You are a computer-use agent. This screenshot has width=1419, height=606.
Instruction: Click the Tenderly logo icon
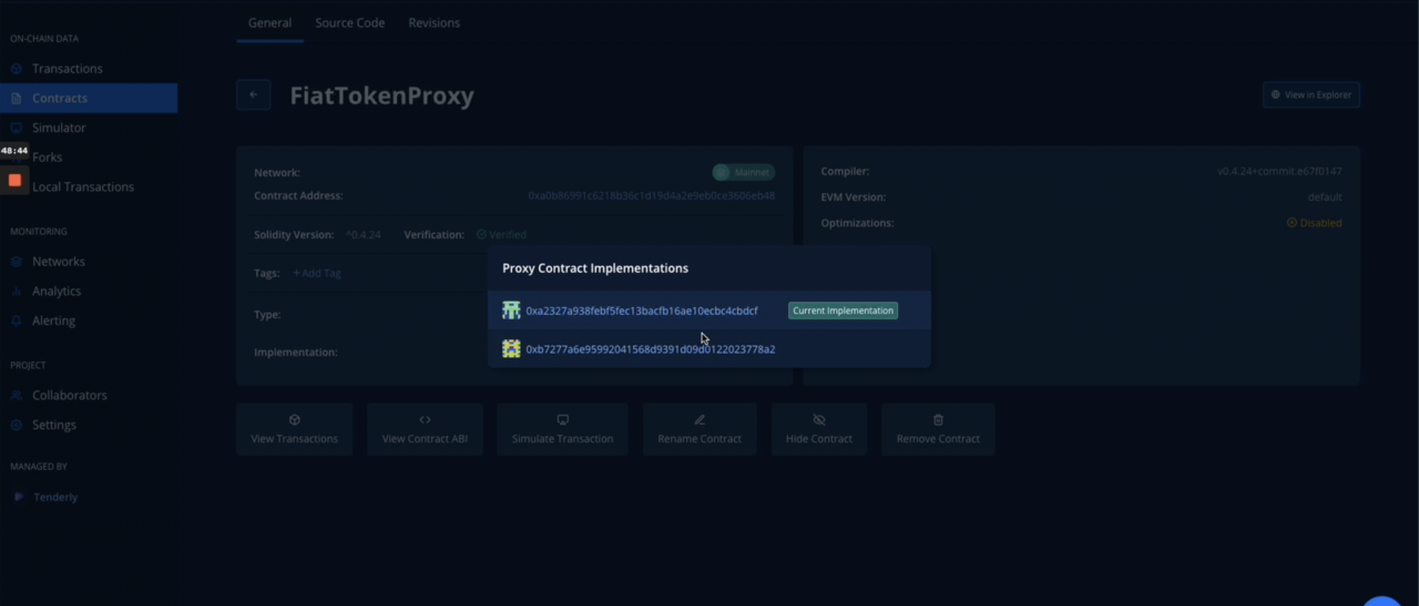coord(19,496)
